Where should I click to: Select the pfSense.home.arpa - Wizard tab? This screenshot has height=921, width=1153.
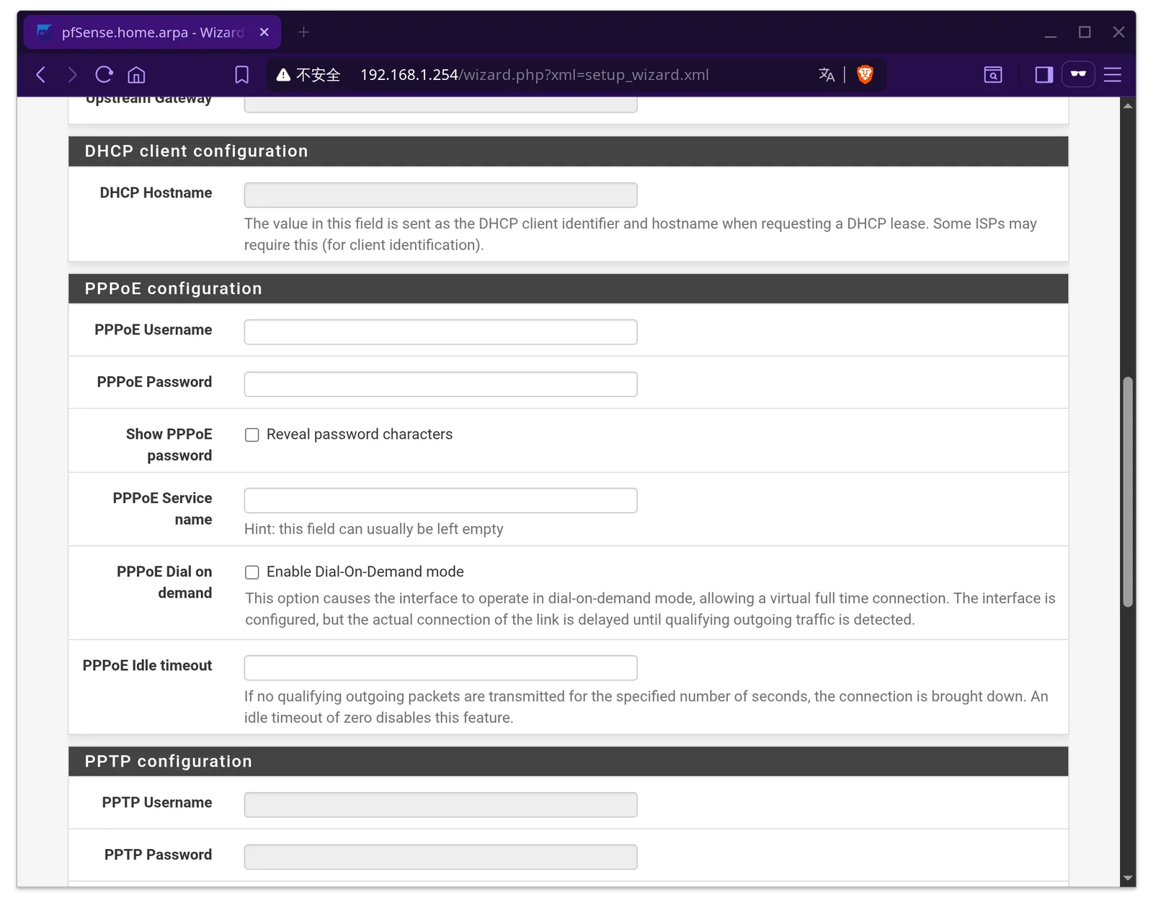[x=152, y=32]
